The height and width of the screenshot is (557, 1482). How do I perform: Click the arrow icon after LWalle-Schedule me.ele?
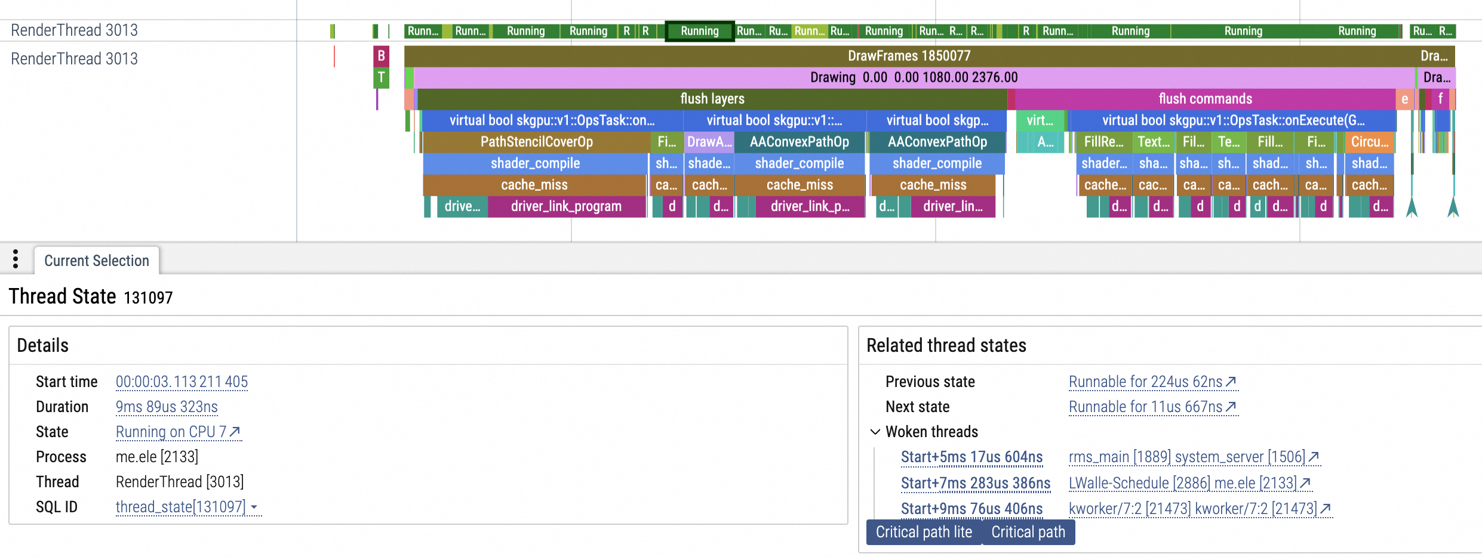click(1305, 482)
